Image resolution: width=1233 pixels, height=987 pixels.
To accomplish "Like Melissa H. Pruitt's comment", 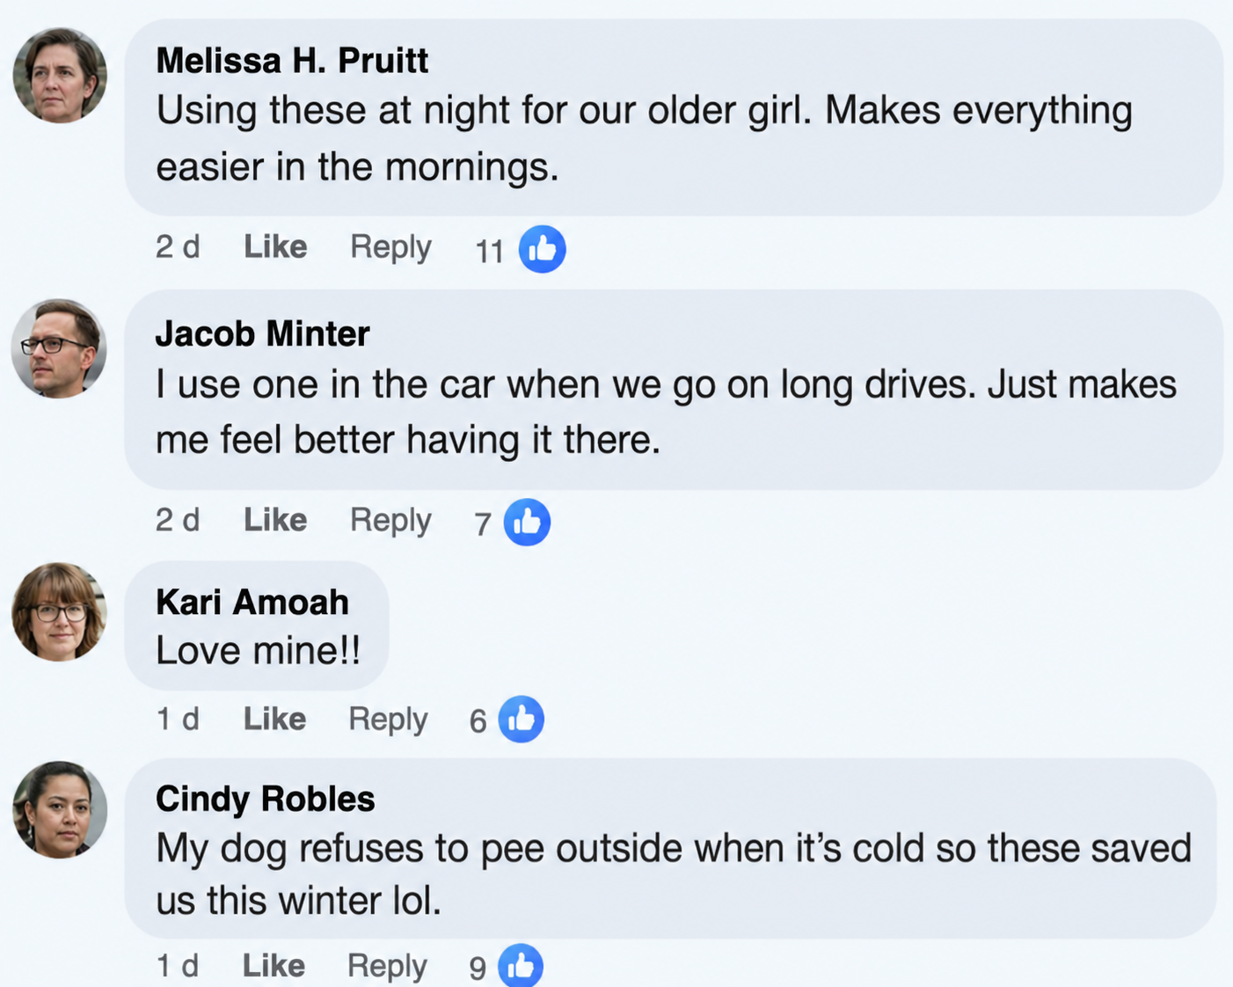I will coord(275,247).
